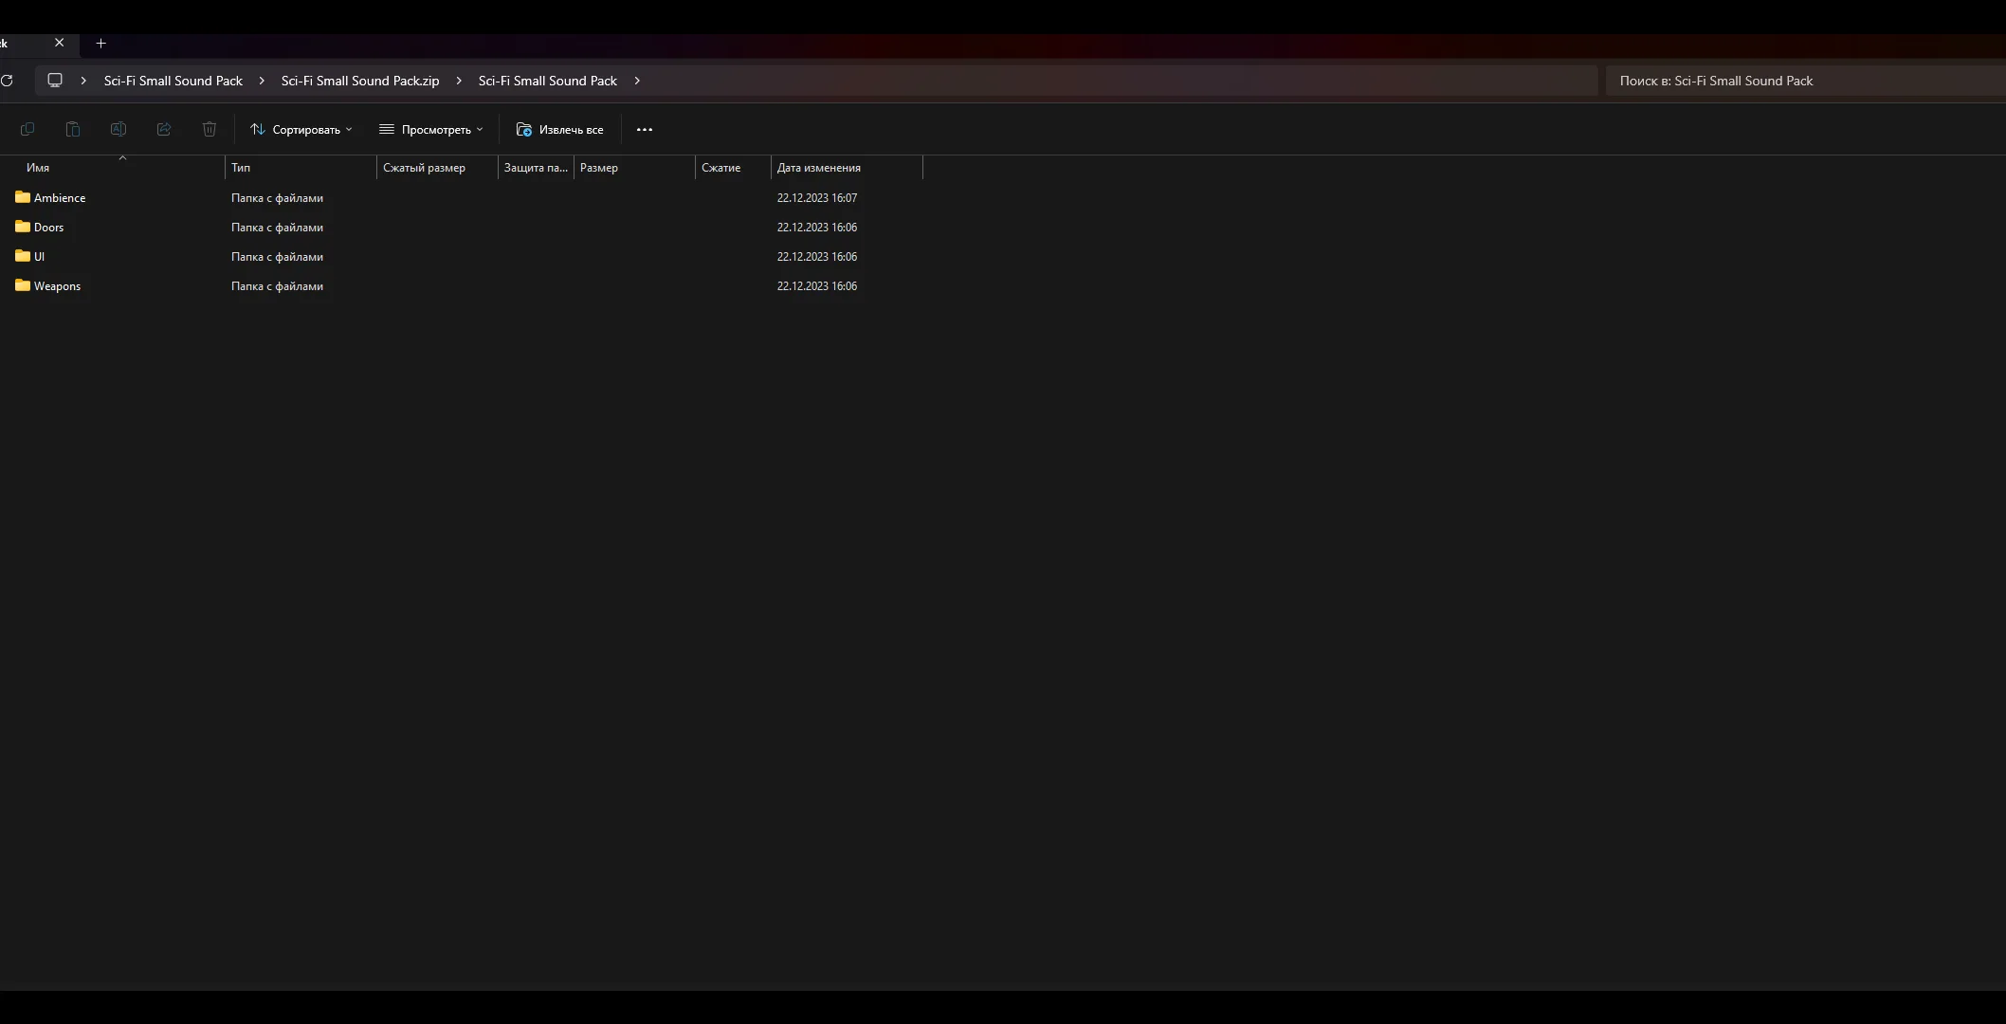Expand chevron after Sci-Fi Small Sound Pack.zip
The image size is (2006, 1024).
[459, 81]
